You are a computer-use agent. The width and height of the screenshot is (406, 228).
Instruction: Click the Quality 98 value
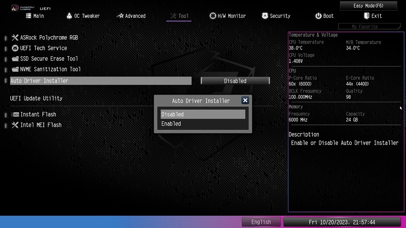[348, 97]
